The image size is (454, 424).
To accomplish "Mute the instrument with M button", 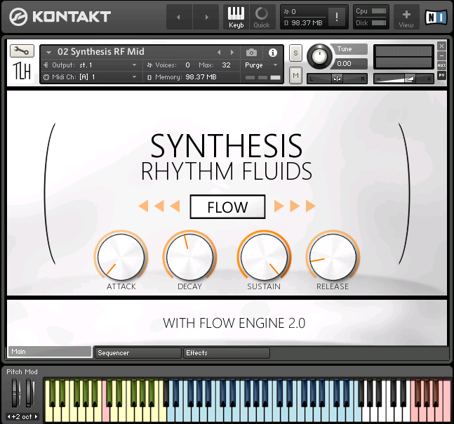I will 295,76.
